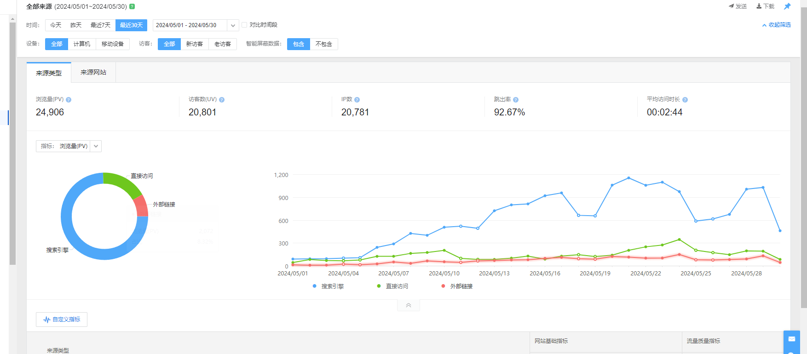Click help icon next to 平均访问时长
This screenshot has height=354, width=807.
pyautogui.click(x=685, y=100)
